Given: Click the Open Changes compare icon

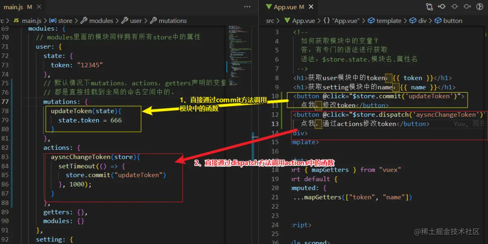Looking at the screenshot, I should tap(430, 7).
